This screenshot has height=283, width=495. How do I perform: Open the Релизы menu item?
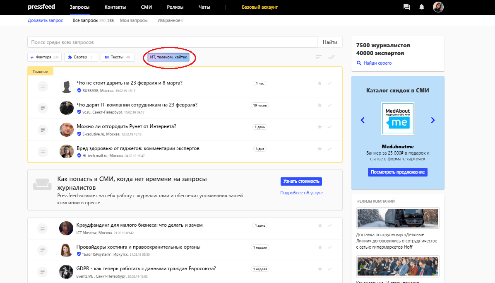click(175, 7)
